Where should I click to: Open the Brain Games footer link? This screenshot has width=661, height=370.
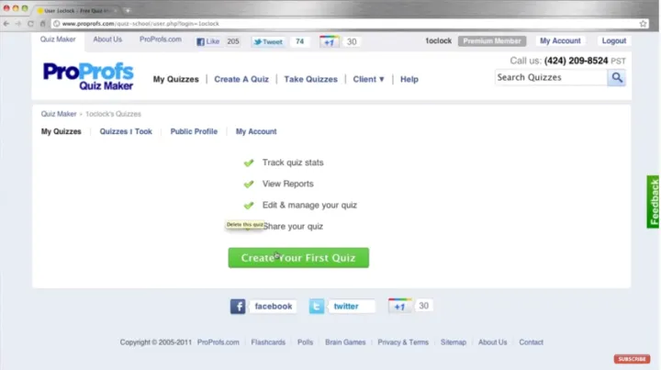point(345,342)
